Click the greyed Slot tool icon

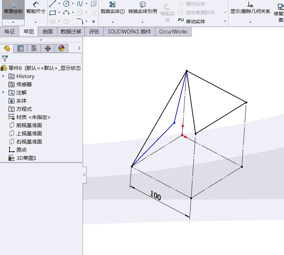click(53, 21)
